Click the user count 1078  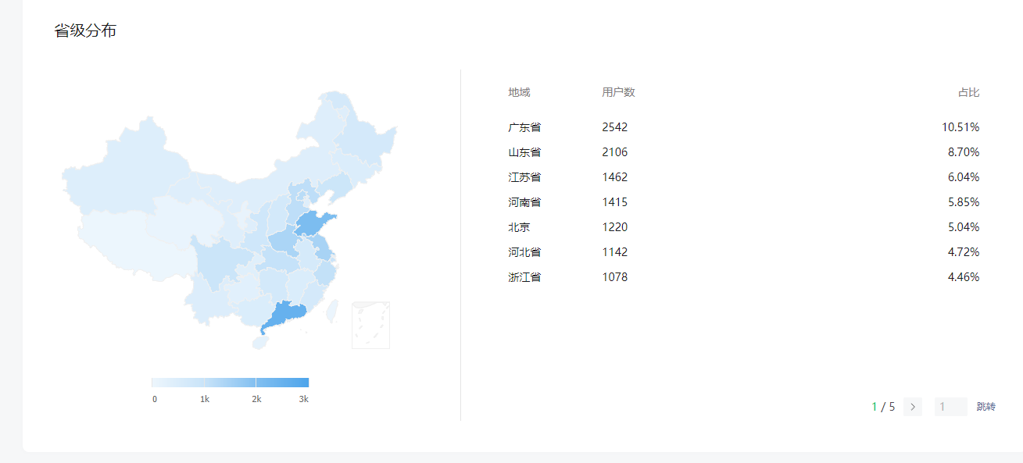tap(615, 277)
